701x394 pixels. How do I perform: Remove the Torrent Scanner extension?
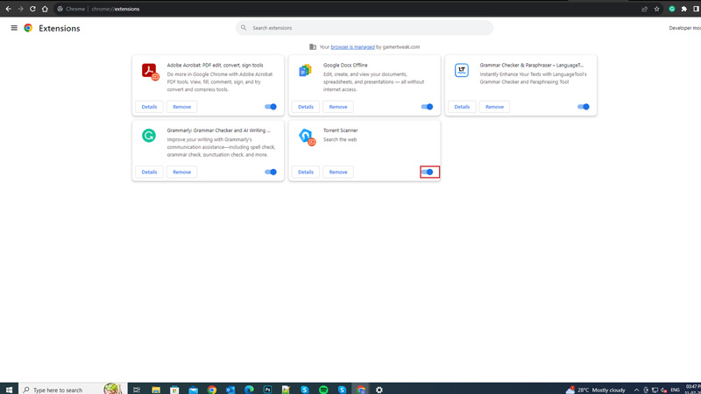pyautogui.click(x=338, y=172)
